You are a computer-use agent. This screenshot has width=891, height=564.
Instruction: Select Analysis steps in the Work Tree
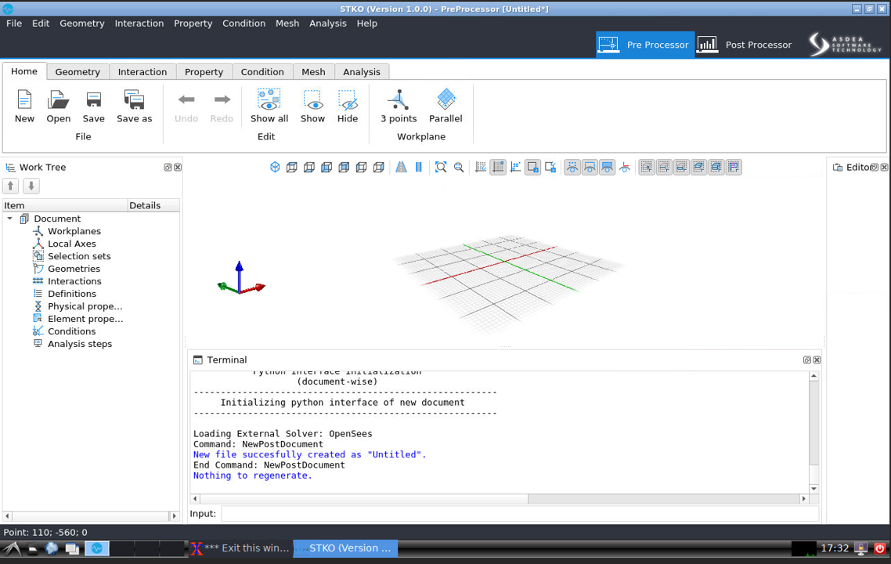click(x=79, y=344)
